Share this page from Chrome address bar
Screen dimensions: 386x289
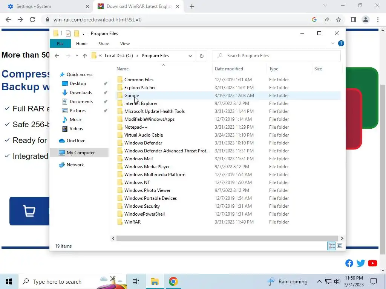pyautogui.click(x=326, y=20)
